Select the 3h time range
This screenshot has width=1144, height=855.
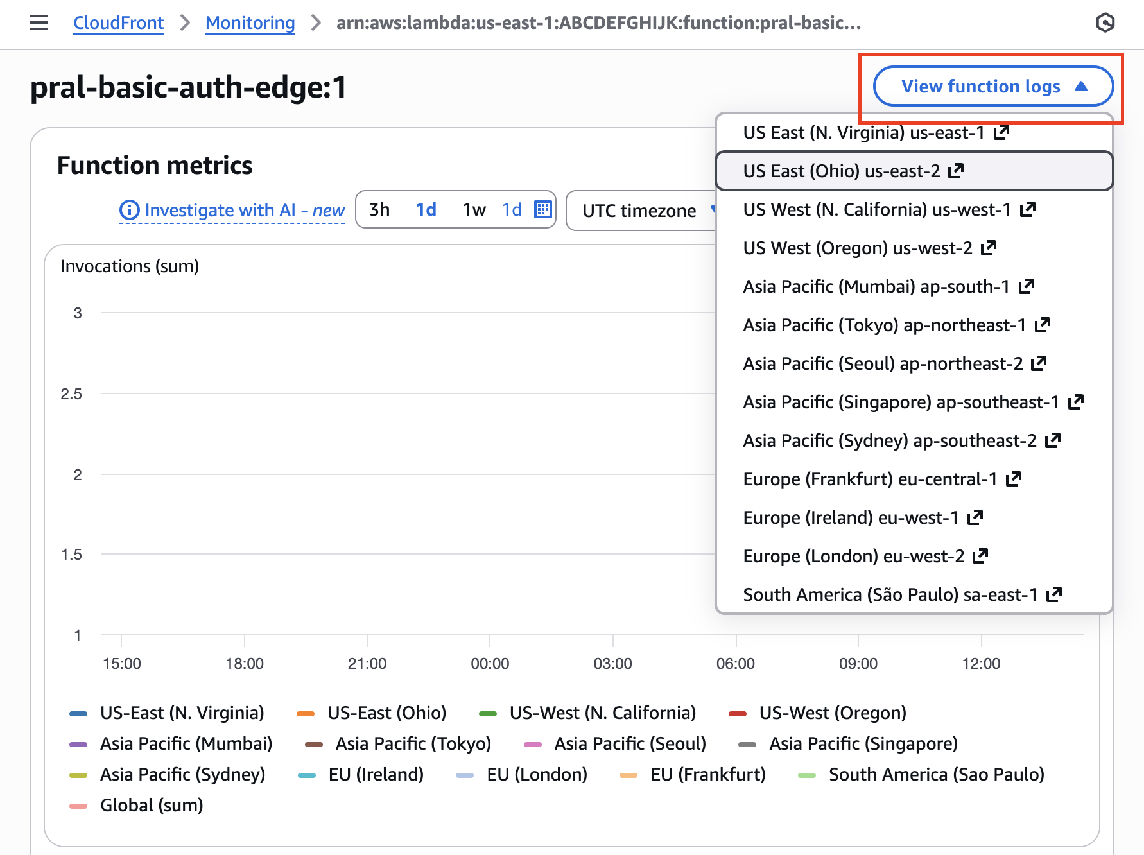coord(379,210)
